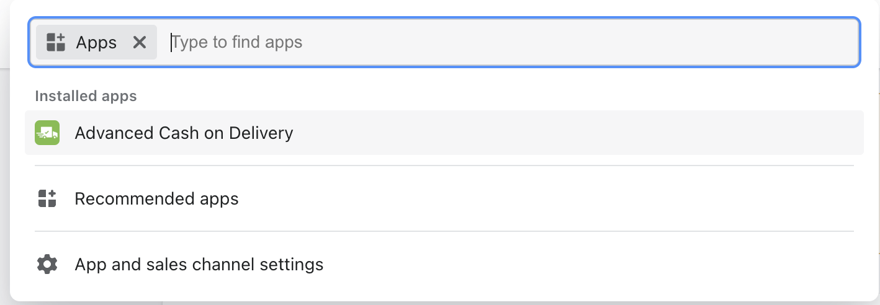The width and height of the screenshot is (880, 305).
Task: Click the green truck app icon
Action: 47,133
